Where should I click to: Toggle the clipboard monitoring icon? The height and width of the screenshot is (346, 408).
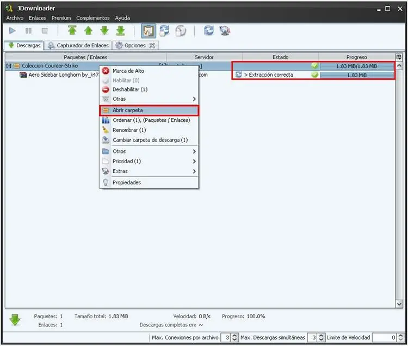[149, 30]
